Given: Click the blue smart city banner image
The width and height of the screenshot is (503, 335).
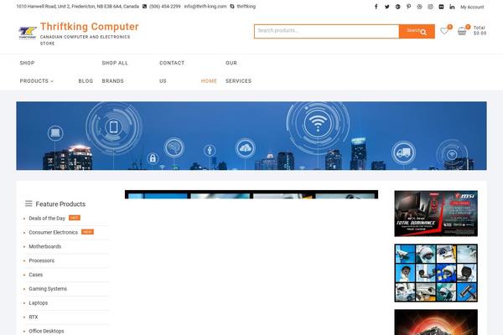Looking at the screenshot, I should pyautogui.click(x=251, y=136).
